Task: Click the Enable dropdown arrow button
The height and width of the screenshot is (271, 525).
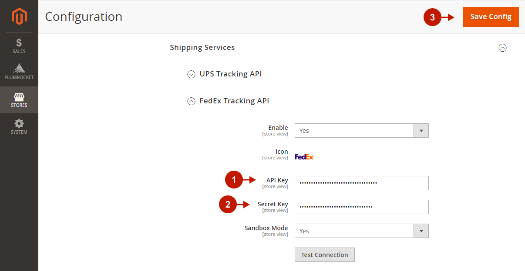Action: pos(421,131)
